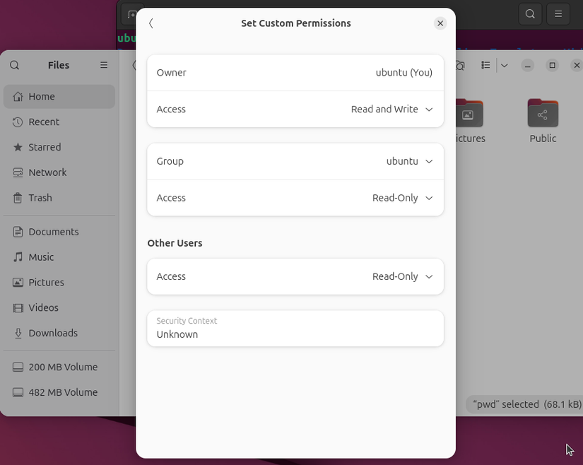The image size is (583, 465).
Task: Open the Other Users Access dropdown
Action: point(402,276)
